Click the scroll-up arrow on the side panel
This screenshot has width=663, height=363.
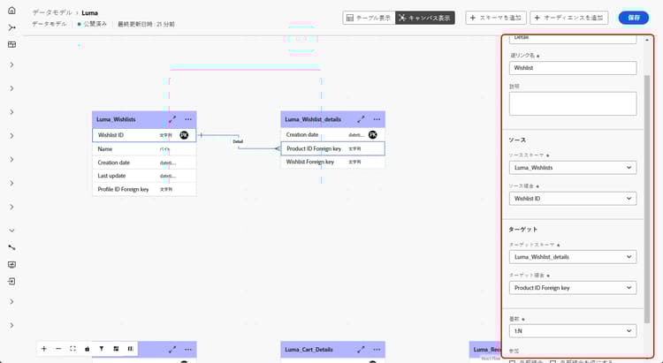(646, 40)
